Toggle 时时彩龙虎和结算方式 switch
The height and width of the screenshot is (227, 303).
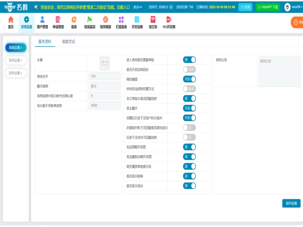[189, 89]
